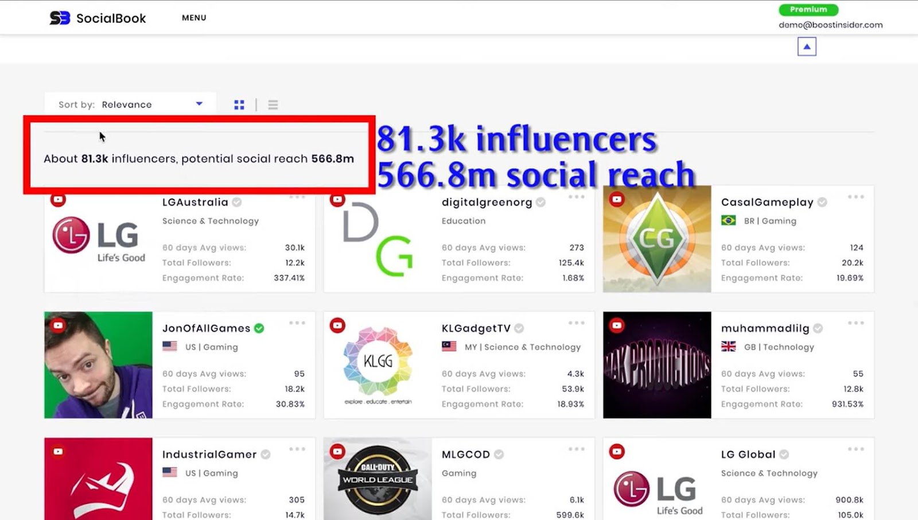Click the muhammadlilg channel thumbnail
This screenshot has height=520, width=918.
coord(657,365)
